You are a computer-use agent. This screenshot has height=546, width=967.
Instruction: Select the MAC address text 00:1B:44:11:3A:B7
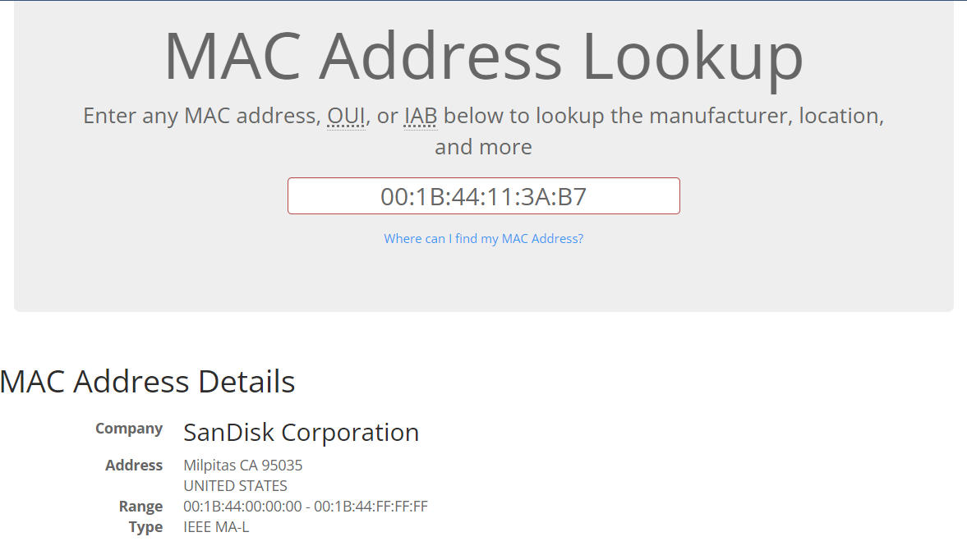tap(483, 195)
